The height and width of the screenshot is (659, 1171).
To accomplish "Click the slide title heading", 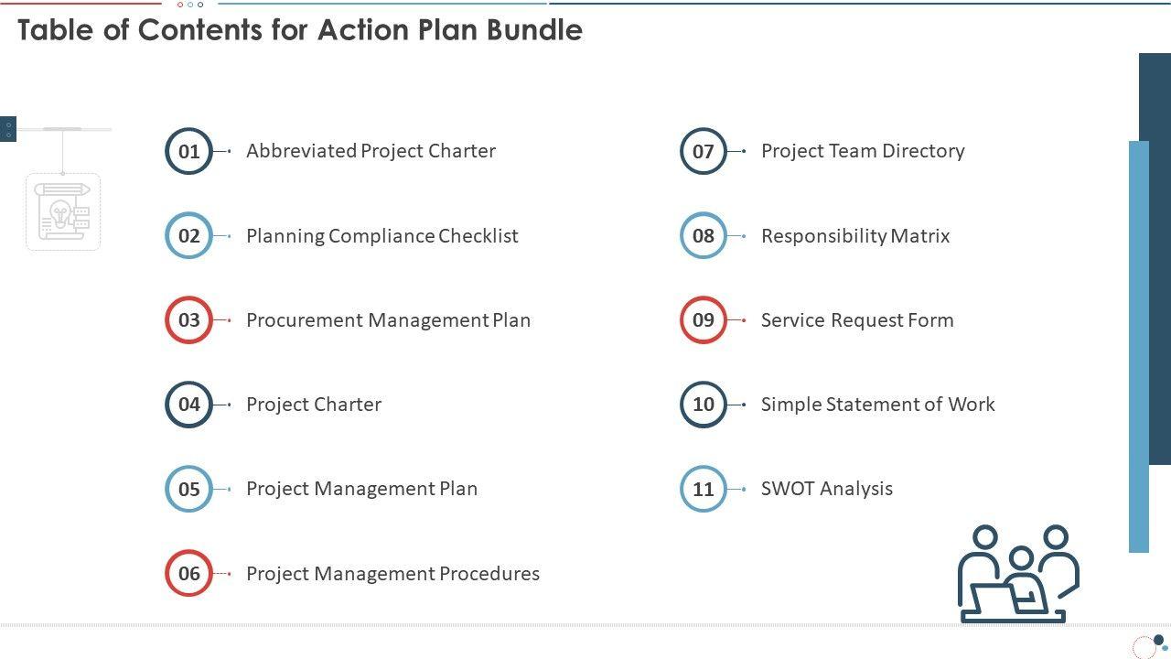I will click(300, 30).
